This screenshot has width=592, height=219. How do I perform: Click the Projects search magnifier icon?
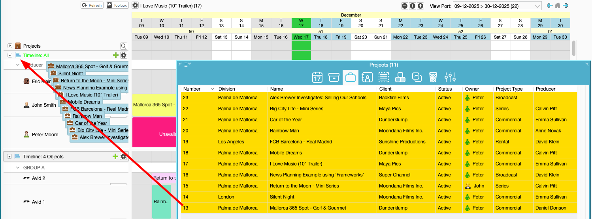[x=124, y=46]
